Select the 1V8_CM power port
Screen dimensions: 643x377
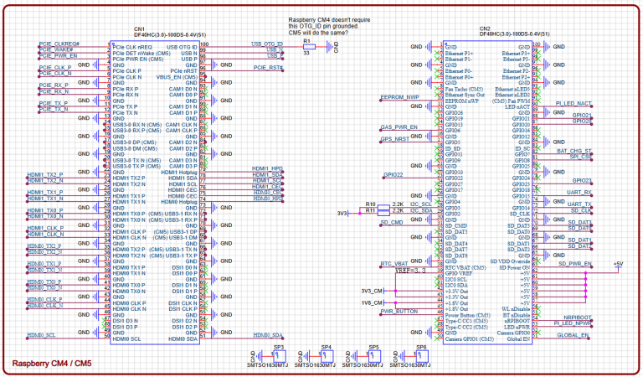pyautogui.click(x=373, y=302)
